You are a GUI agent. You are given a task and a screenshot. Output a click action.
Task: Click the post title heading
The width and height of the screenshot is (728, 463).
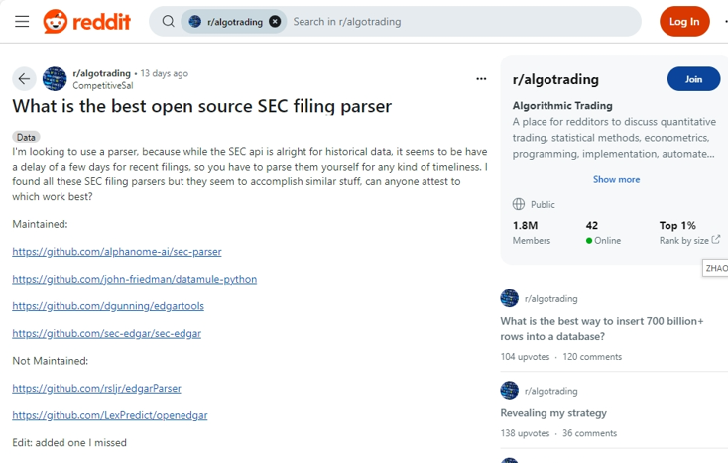(x=202, y=106)
